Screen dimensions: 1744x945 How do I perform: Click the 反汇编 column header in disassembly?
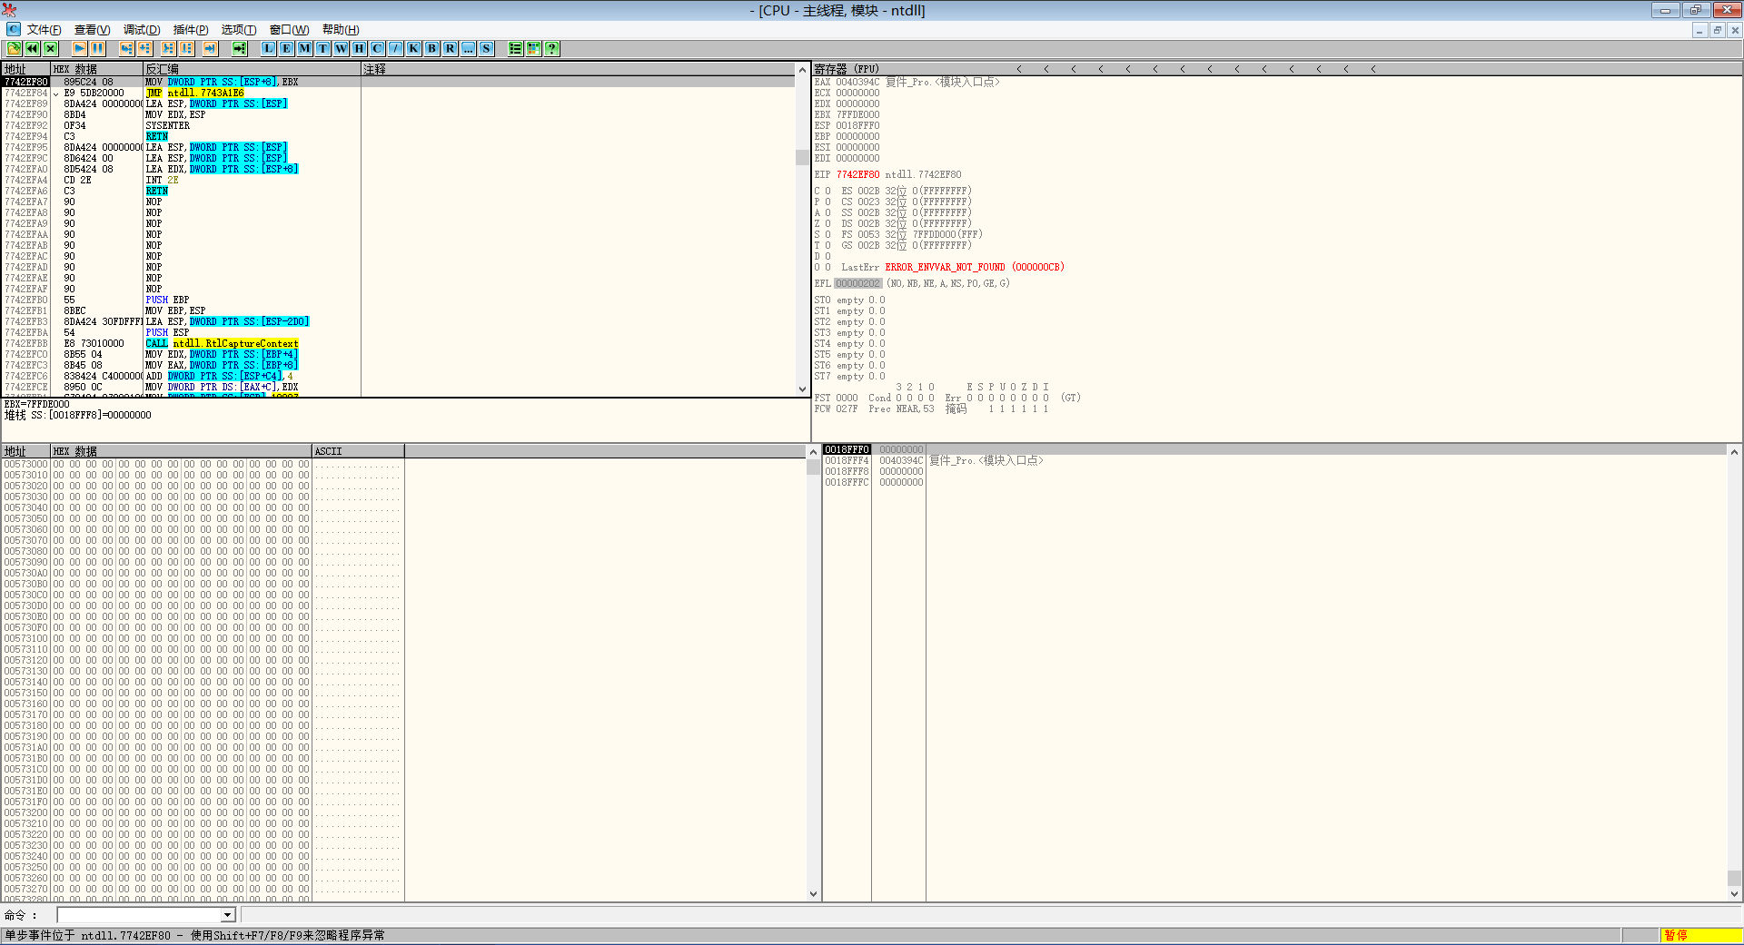pyautogui.click(x=252, y=69)
